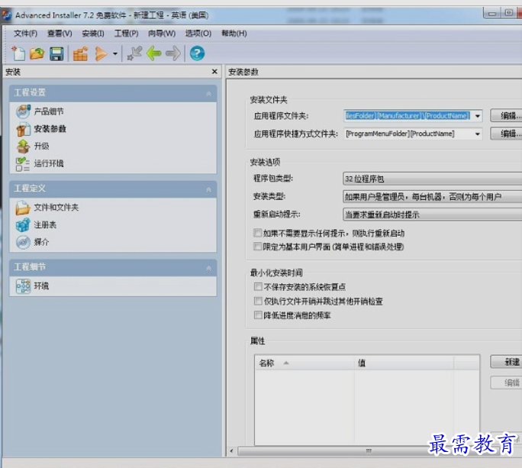The height and width of the screenshot is (468, 522).
Task: Click the New project toolbar icon
Action: tap(18, 53)
